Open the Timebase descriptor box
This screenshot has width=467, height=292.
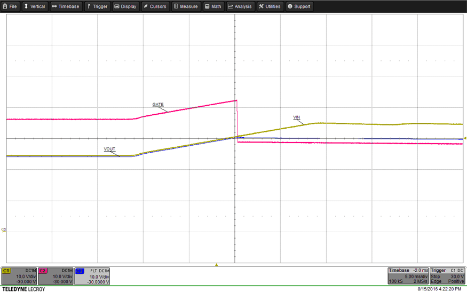408,276
